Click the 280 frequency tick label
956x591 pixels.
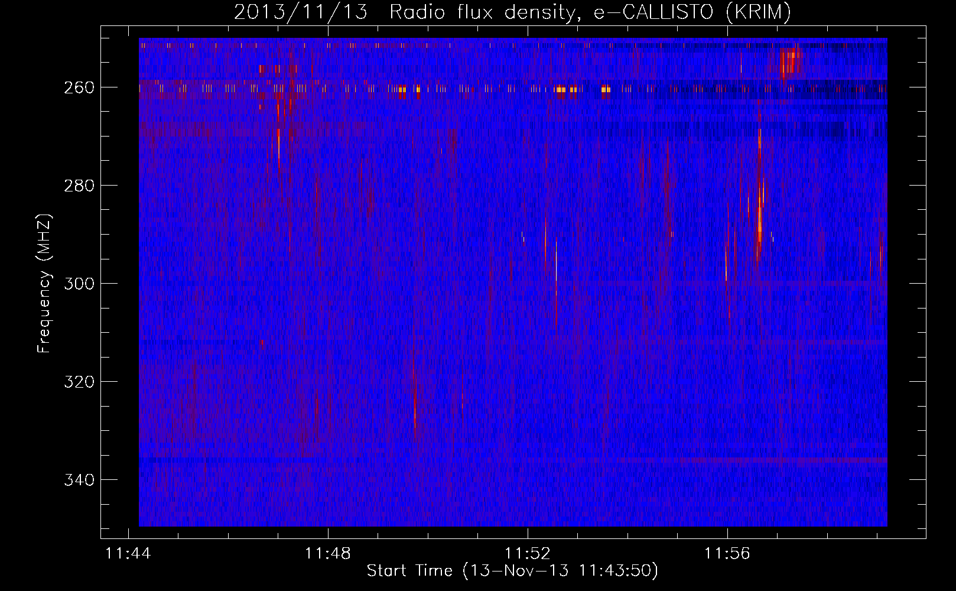click(79, 186)
